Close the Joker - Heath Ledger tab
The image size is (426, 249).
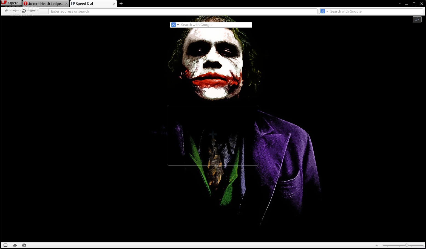click(x=66, y=4)
